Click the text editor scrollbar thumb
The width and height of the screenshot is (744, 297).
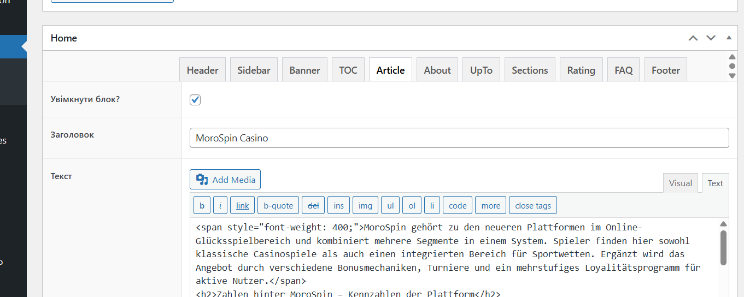[723, 247]
